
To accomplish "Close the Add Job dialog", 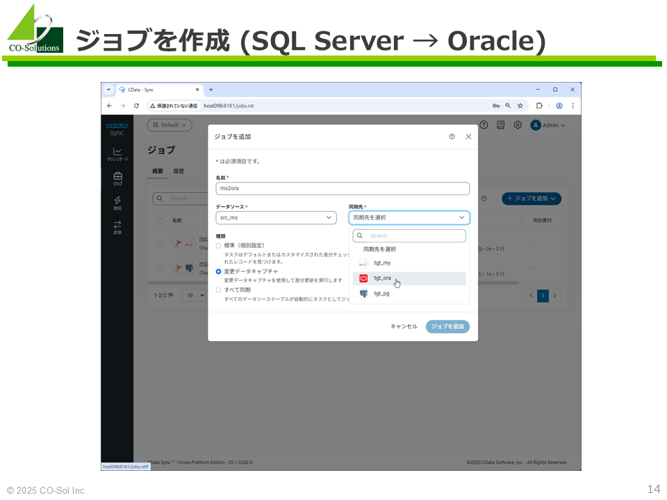I will tap(468, 137).
